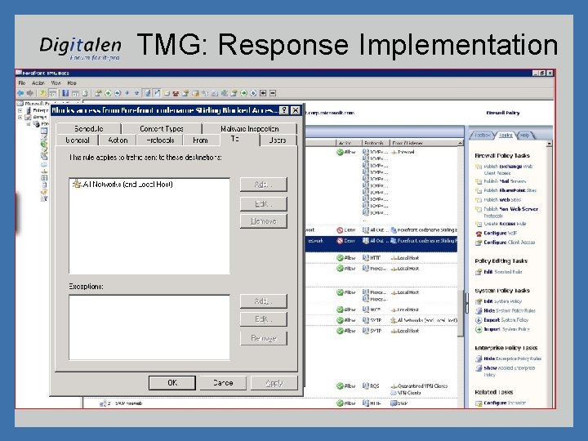Click Create Access Rule link
Viewport: 588px width, 441px height.
505,224
